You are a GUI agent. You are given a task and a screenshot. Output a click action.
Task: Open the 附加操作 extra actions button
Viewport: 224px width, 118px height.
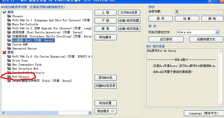click(106, 37)
